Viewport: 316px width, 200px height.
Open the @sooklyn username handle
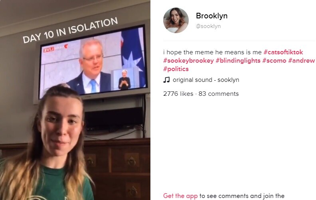(x=208, y=26)
